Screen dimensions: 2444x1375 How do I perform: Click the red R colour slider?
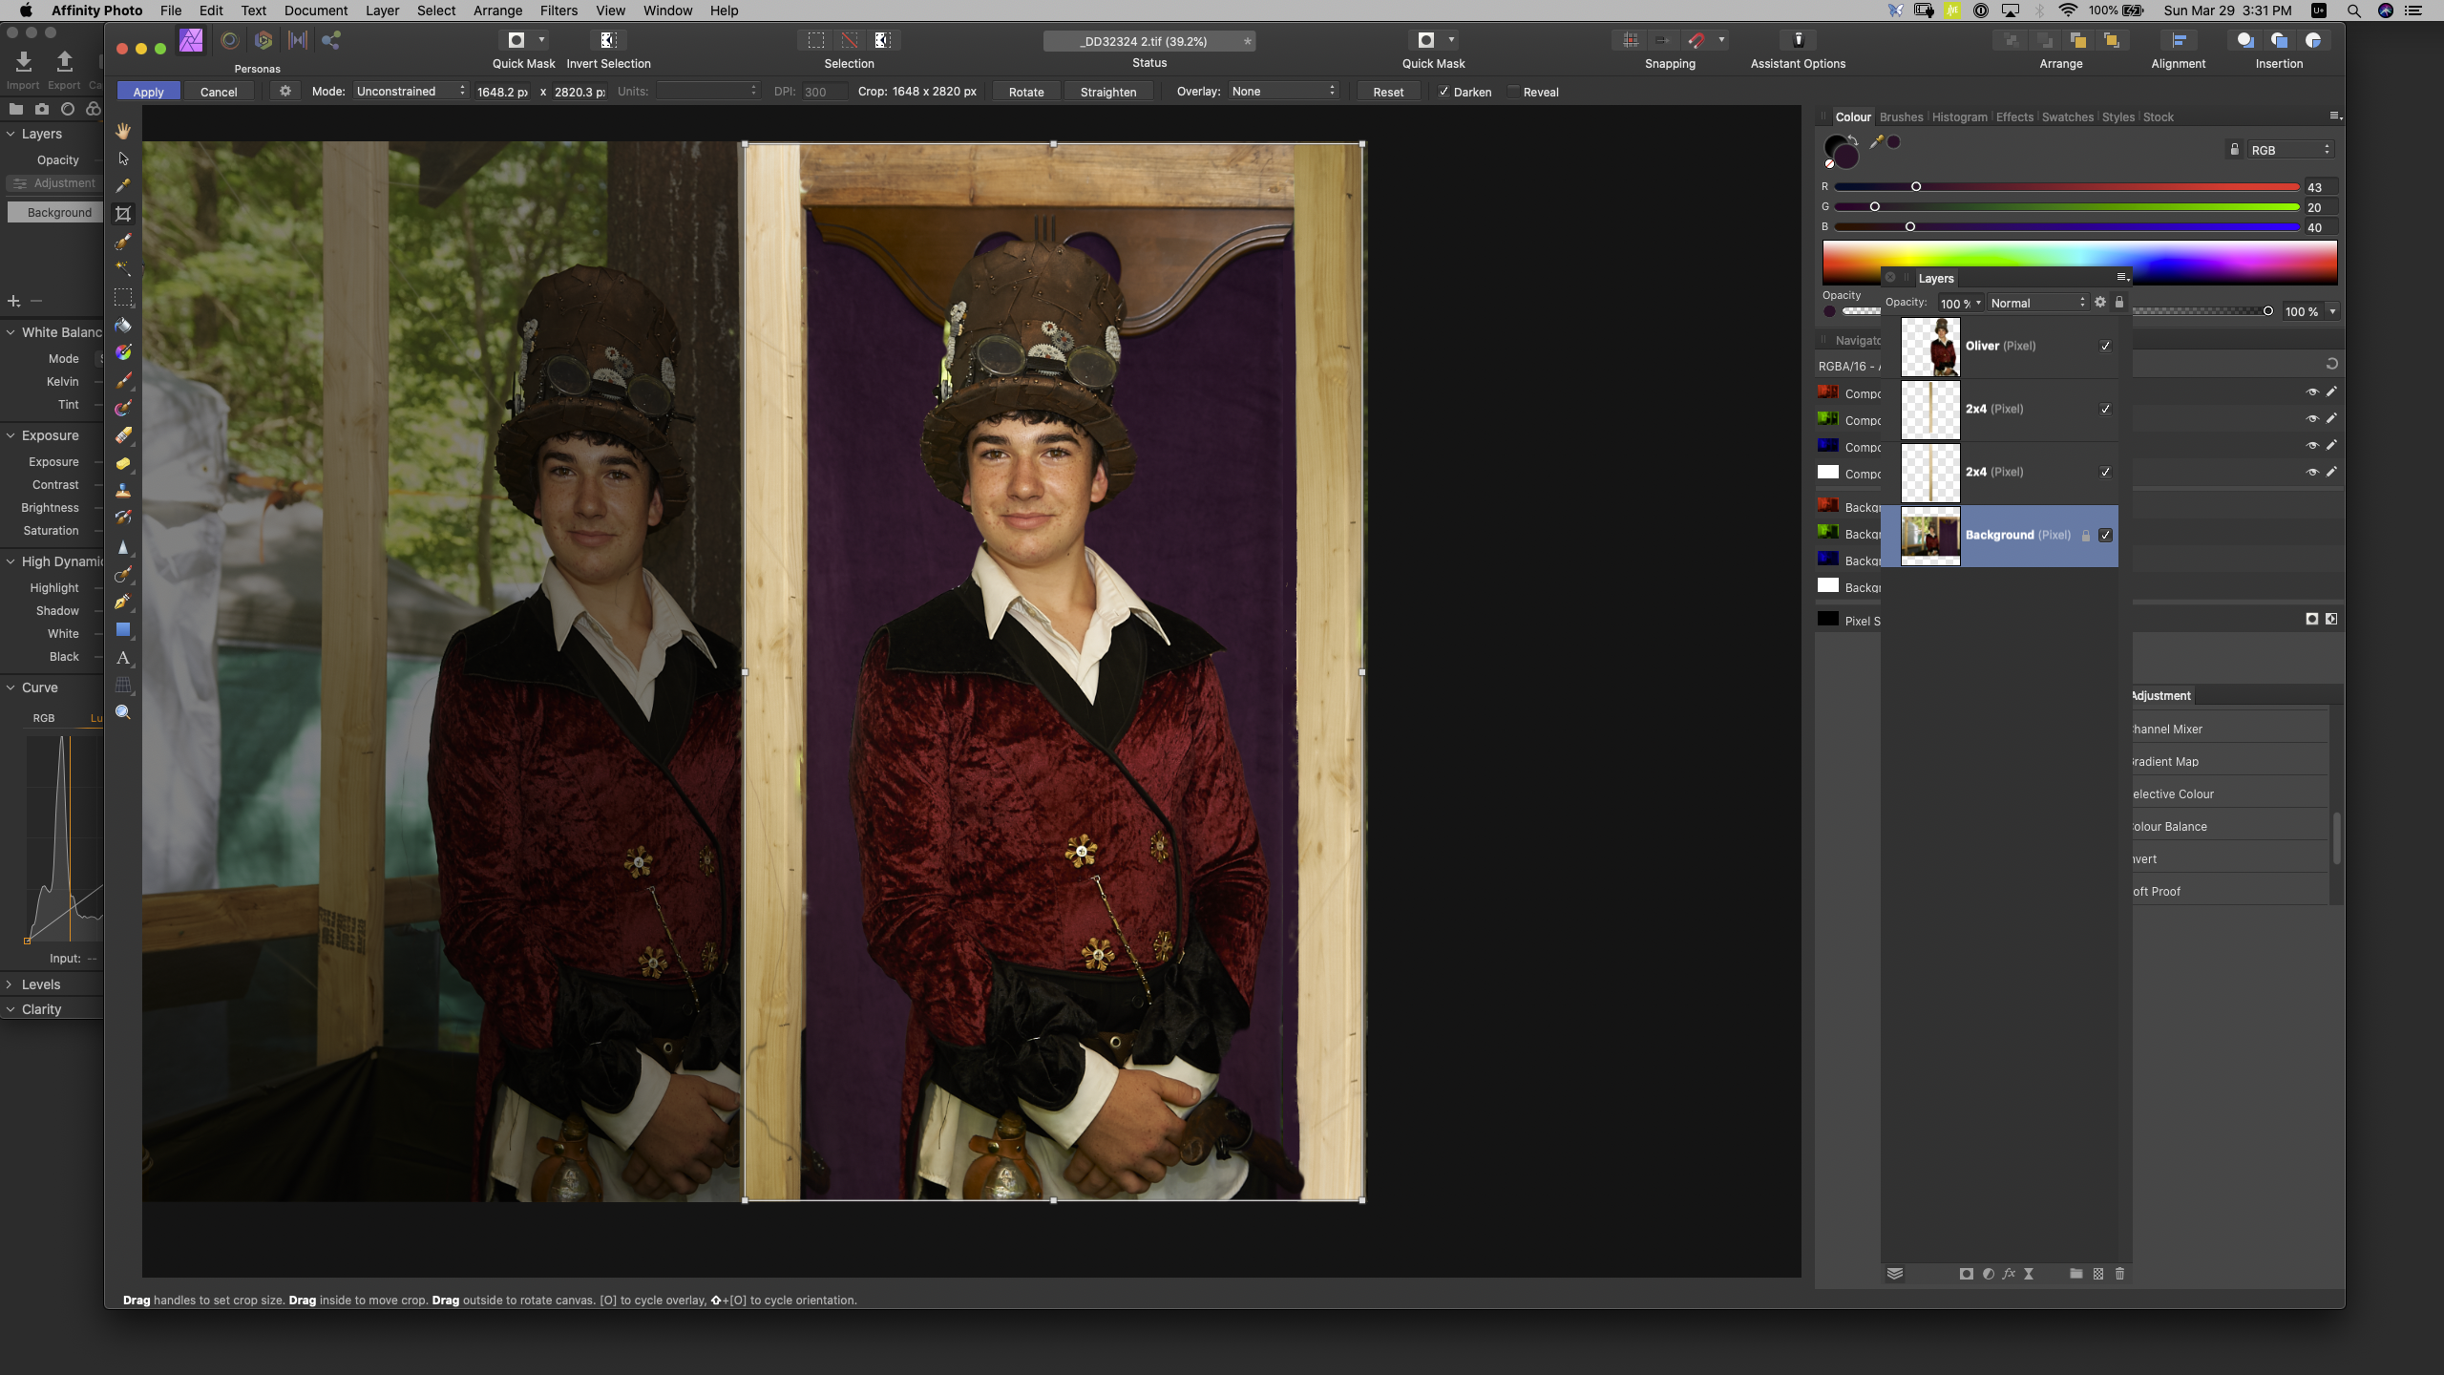[x=2066, y=186]
